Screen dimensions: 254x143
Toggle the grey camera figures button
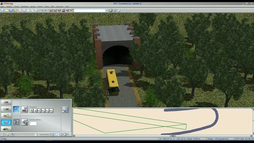16,122
